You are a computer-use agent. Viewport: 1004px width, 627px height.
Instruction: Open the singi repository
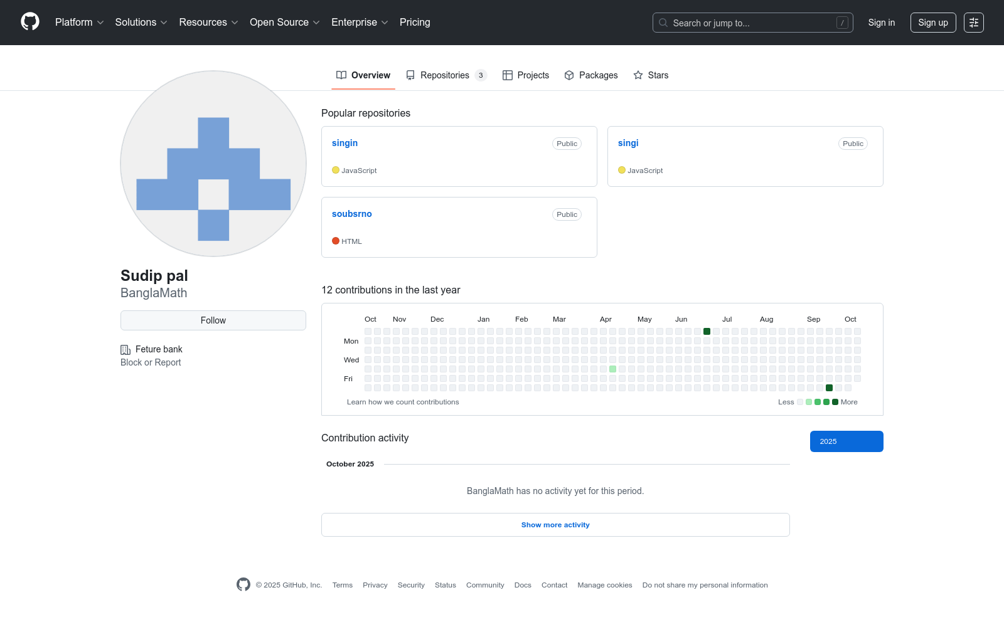click(628, 143)
